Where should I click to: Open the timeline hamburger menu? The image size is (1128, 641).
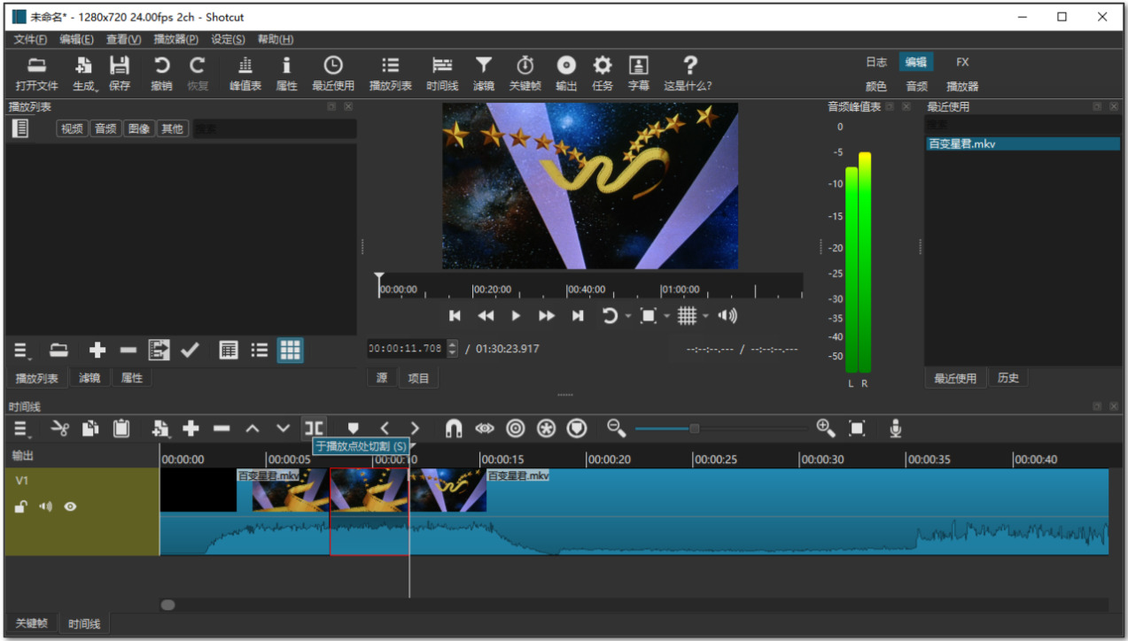click(21, 429)
